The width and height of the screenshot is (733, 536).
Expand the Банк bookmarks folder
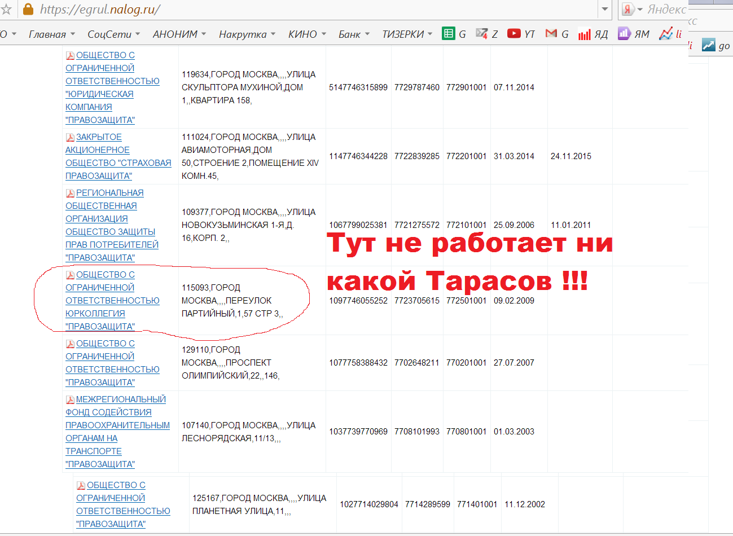point(354,34)
